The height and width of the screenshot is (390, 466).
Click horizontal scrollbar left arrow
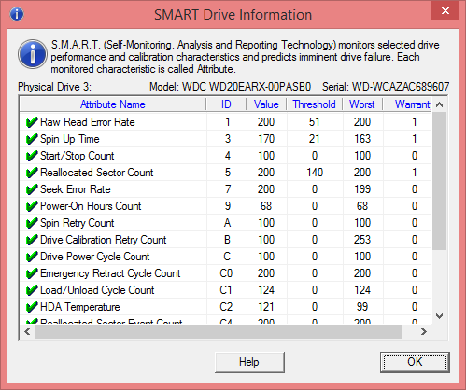click(x=27, y=332)
